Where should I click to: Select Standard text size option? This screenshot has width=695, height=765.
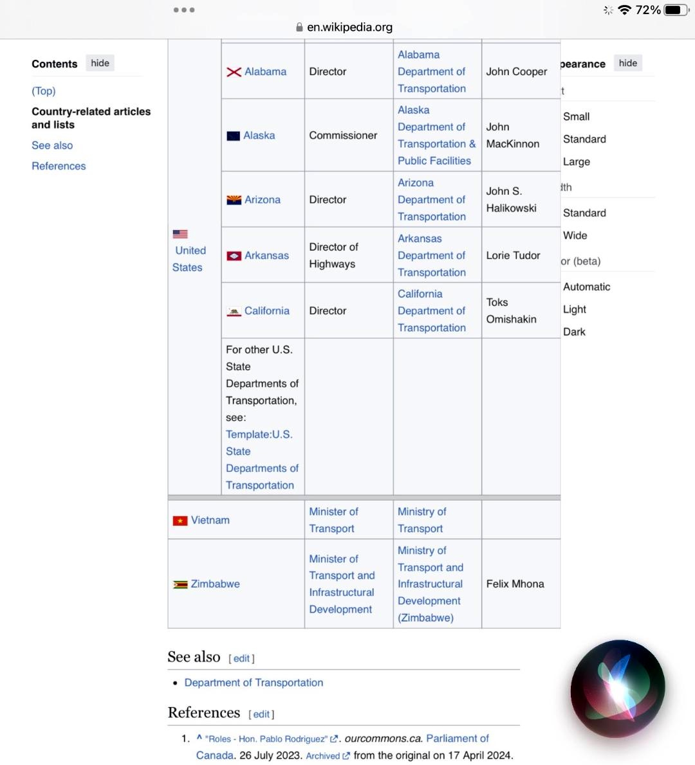[584, 139]
